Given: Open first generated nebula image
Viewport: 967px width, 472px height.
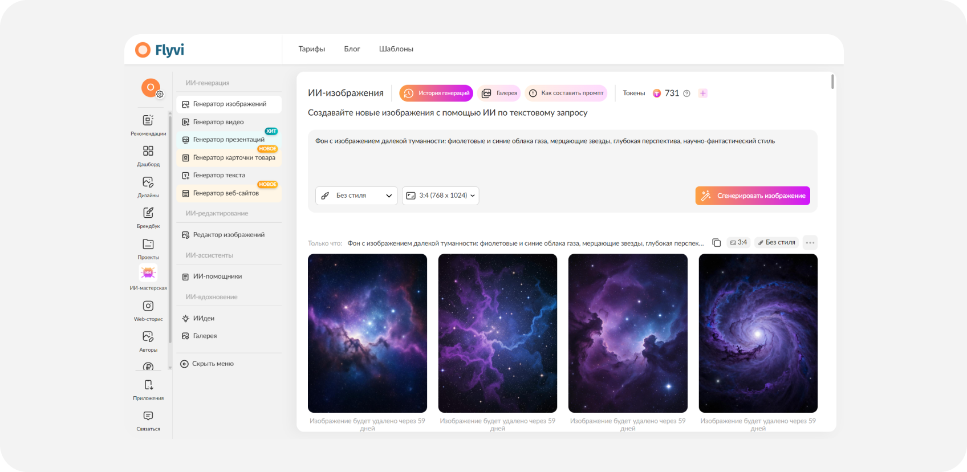Looking at the screenshot, I should click(367, 333).
